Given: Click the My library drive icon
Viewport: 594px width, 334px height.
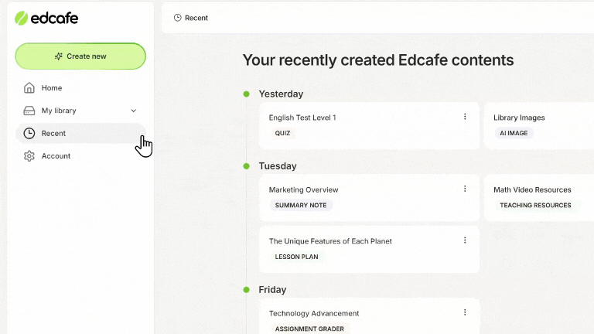Looking at the screenshot, I should click(x=29, y=111).
